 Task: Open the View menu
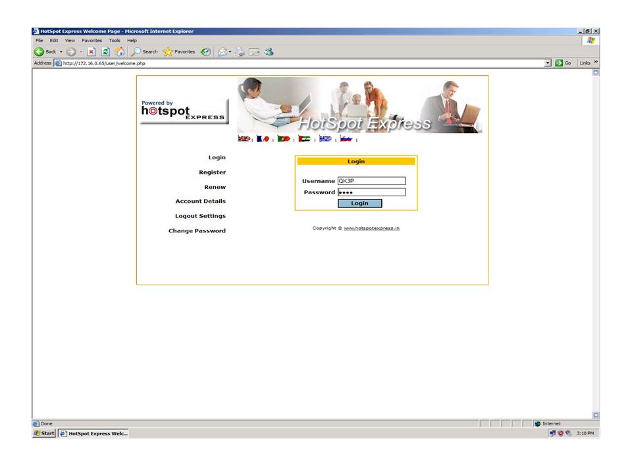[x=70, y=40]
